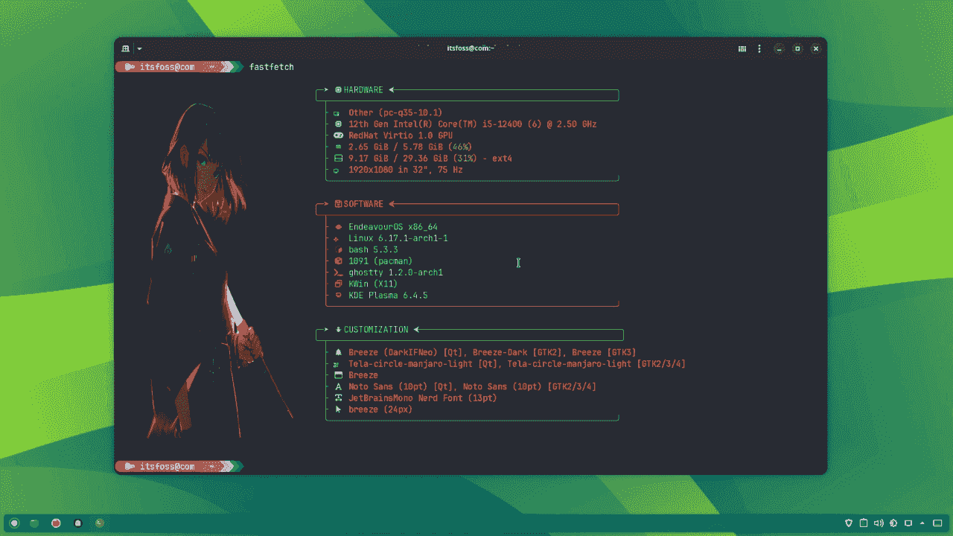Switch to the running terminal taskbar icon
The image size is (953, 536).
click(x=100, y=523)
